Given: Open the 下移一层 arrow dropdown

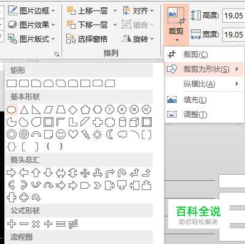Looking at the screenshot, I should [x=115, y=25].
